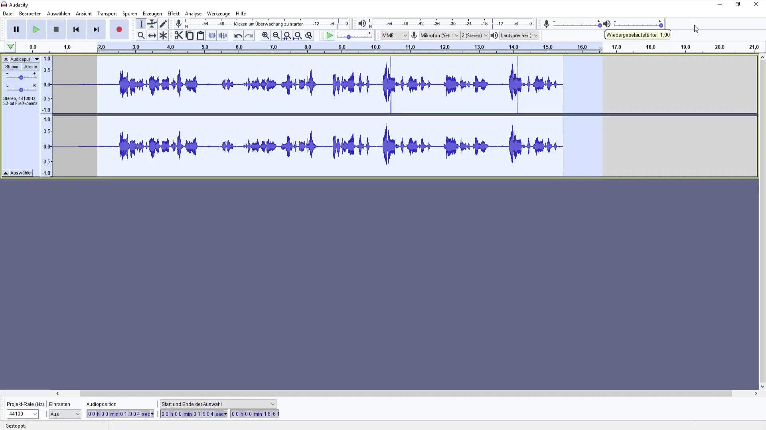Select the Zoom magnifier tool
The height and width of the screenshot is (430, 766).
[x=141, y=35]
